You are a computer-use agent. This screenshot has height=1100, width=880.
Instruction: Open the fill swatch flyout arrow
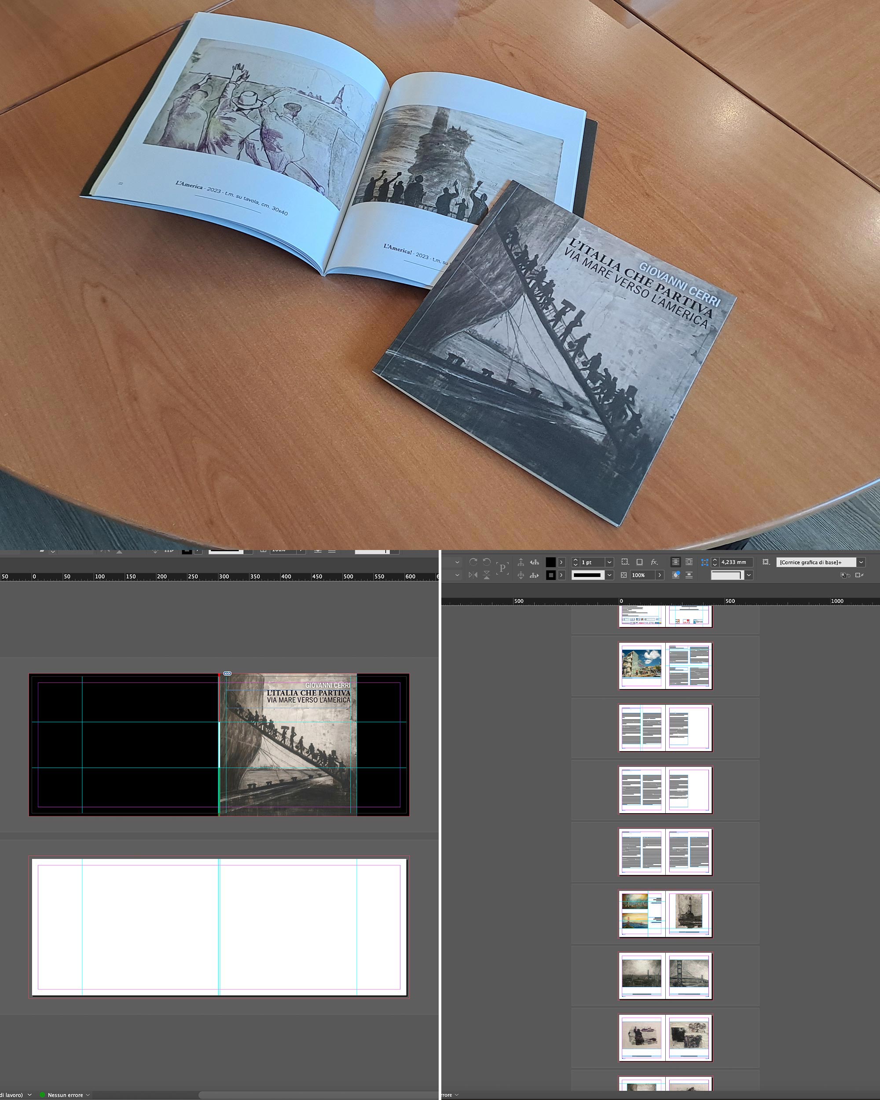point(562,562)
